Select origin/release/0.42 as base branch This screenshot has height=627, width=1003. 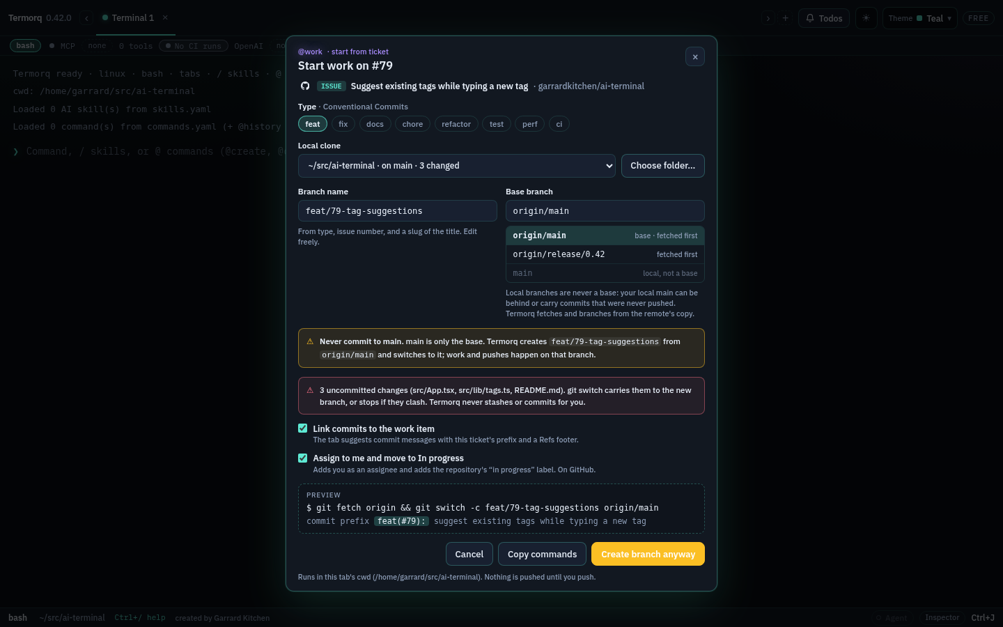coord(605,254)
